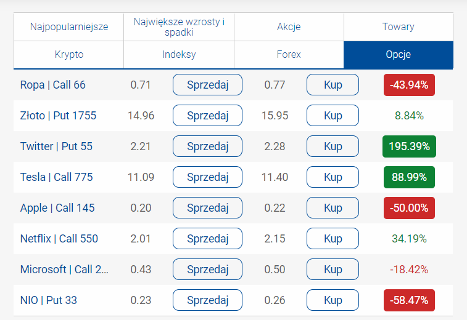467x320 pixels.
Task: Switch to the Krypto tab
Action: pos(68,54)
